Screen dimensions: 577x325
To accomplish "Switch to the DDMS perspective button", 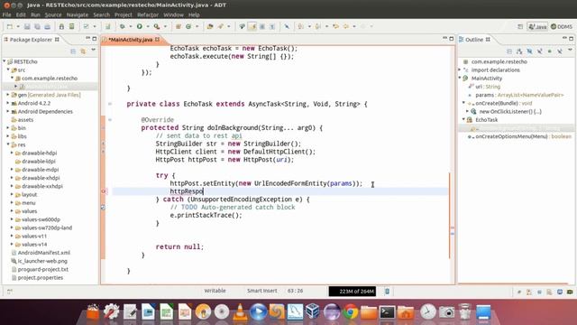I will point(562,26).
